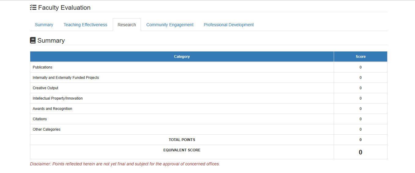The image size is (415, 173).
Task: Click the score value for Publications
Action: click(361, 67)
